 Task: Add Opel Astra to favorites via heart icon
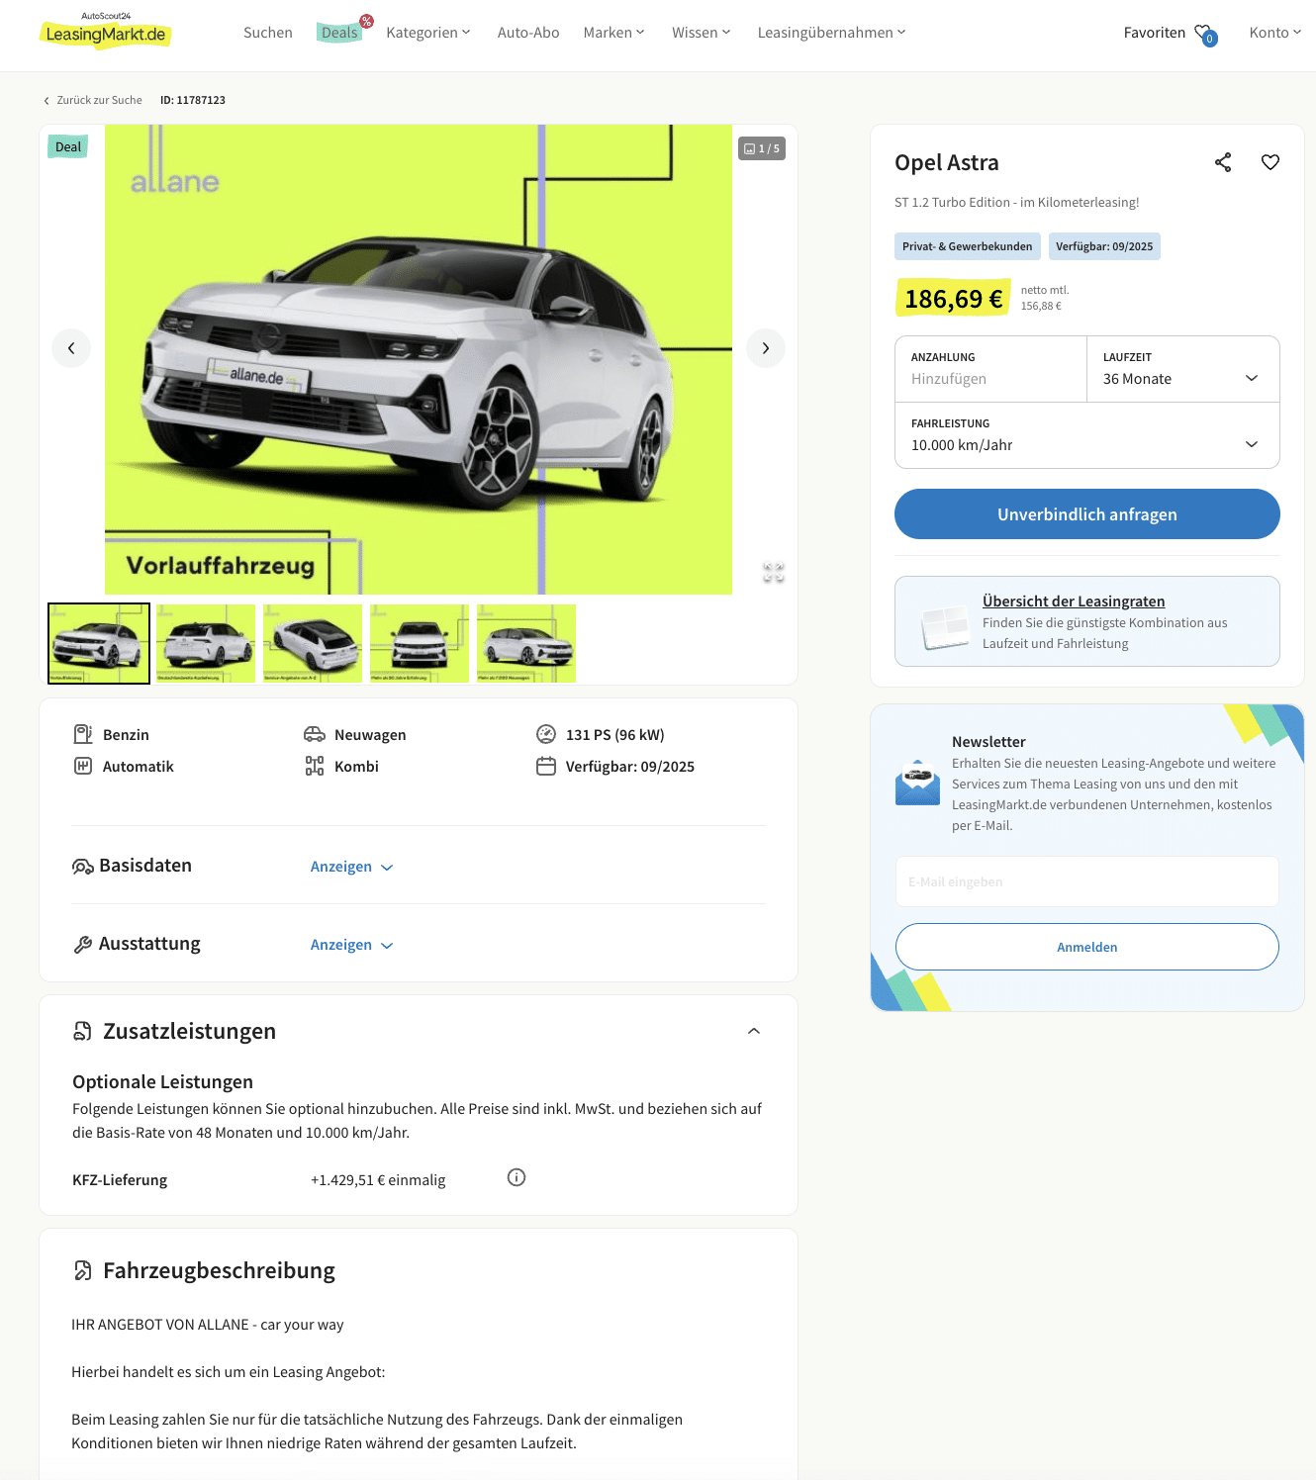[1270, 162]
